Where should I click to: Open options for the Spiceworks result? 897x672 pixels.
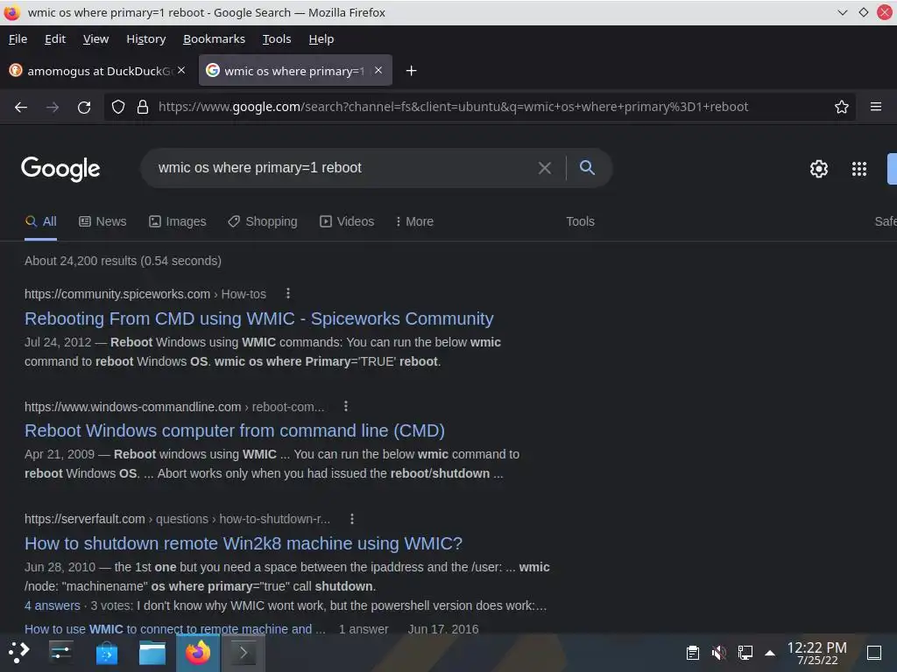[287, 293]
